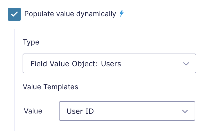Click the "Populate value dynamically" label text
204x139 pixels.
[x=70, y=14]
